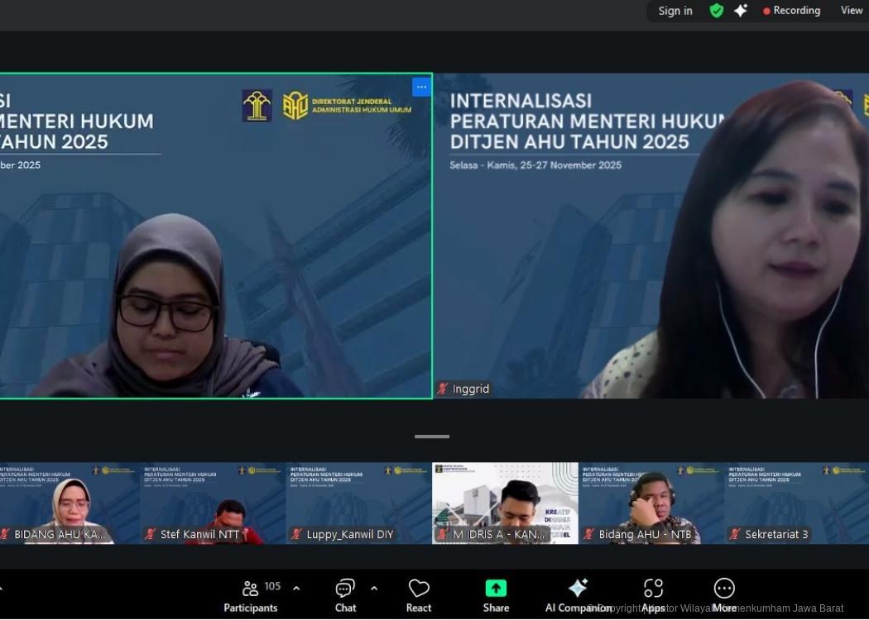
Task: Open the three-dot menu on speaker video
Action: [x=421, y=87]
